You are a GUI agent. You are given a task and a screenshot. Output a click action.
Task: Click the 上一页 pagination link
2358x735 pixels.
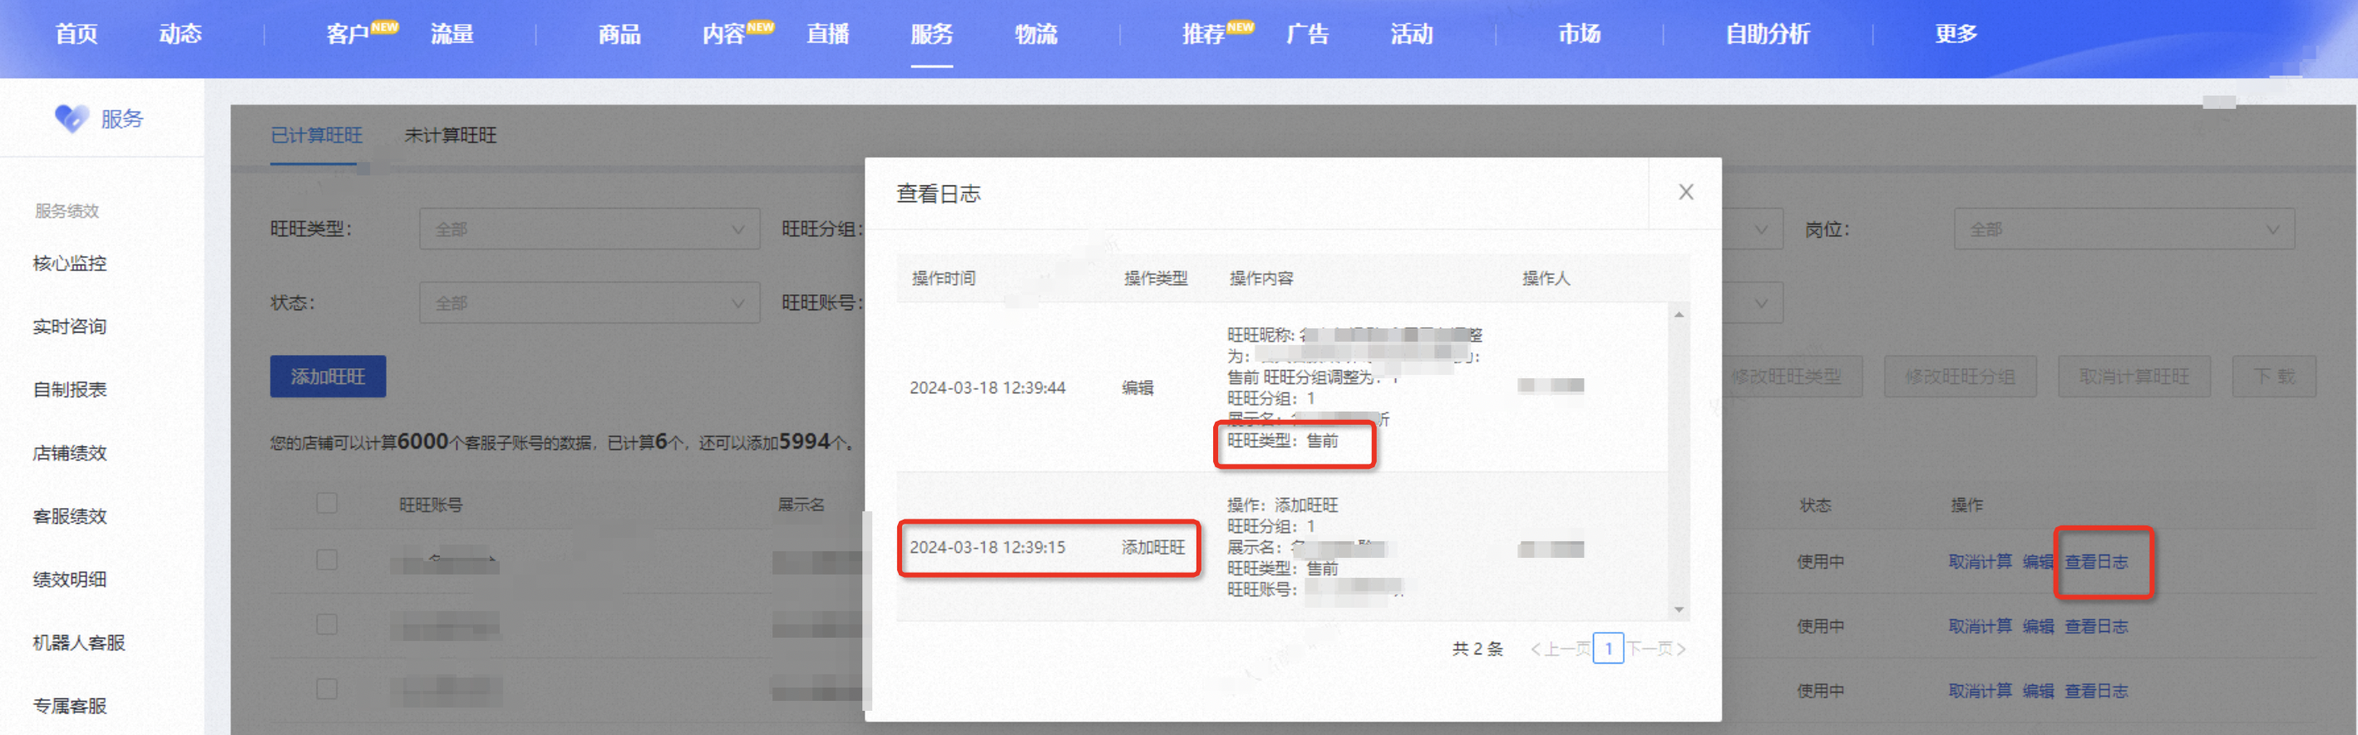tap(1561, 649)
